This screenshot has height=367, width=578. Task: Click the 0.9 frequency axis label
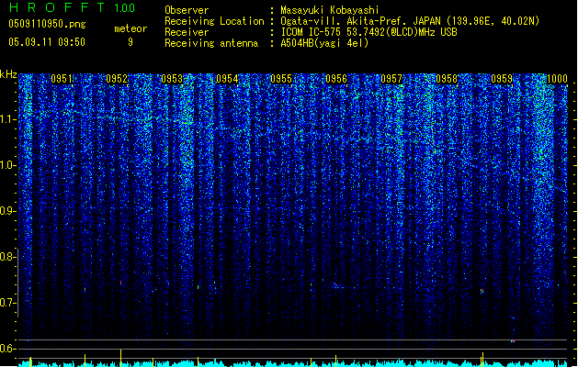(x=8, y=211)
